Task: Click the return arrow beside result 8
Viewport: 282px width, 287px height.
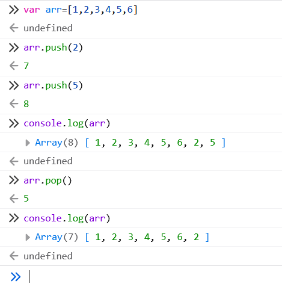Action: [x=14, y=103]
